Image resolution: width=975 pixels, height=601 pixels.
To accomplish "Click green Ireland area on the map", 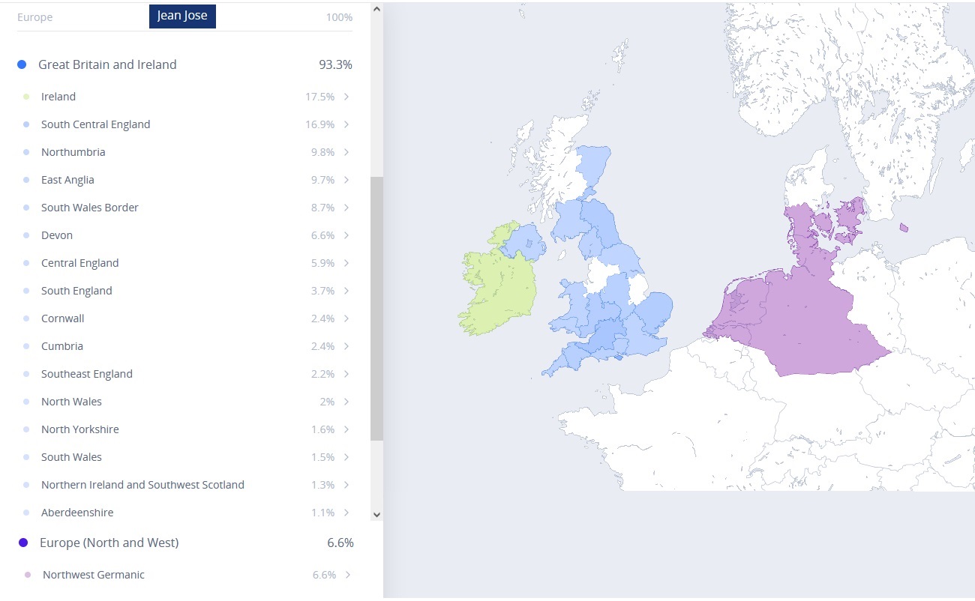I will click(495, 292).
